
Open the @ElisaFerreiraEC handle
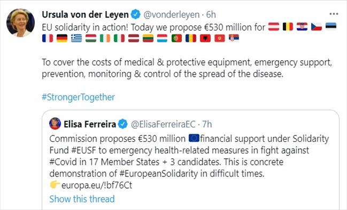pyautogui.click(x=163, y=124)
